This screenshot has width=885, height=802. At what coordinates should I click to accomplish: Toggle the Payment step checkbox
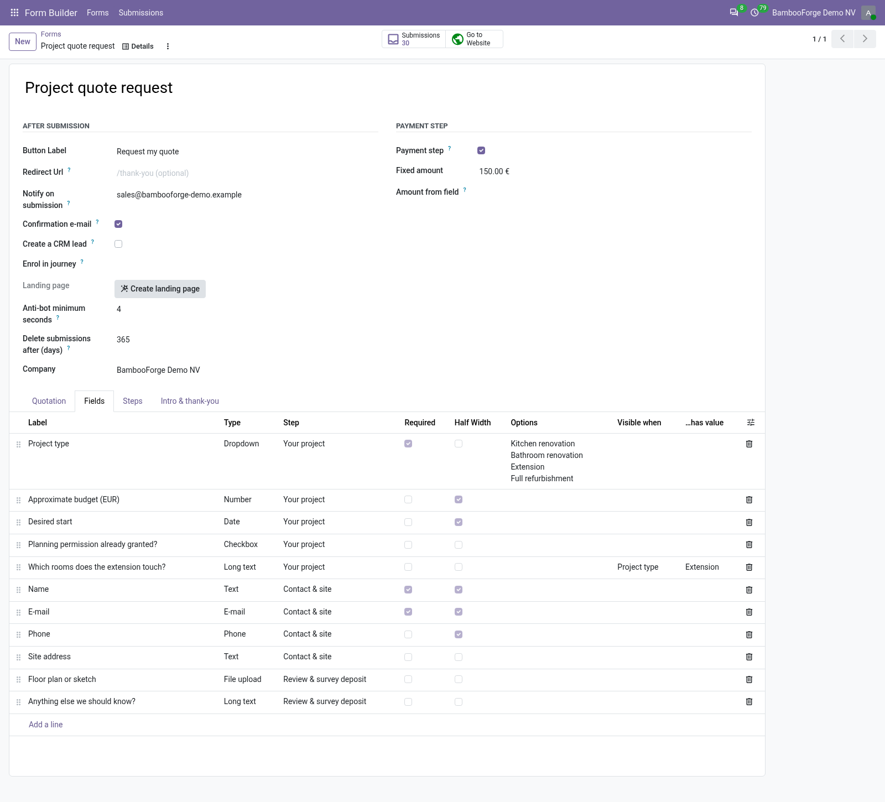[x=481, y=150]
